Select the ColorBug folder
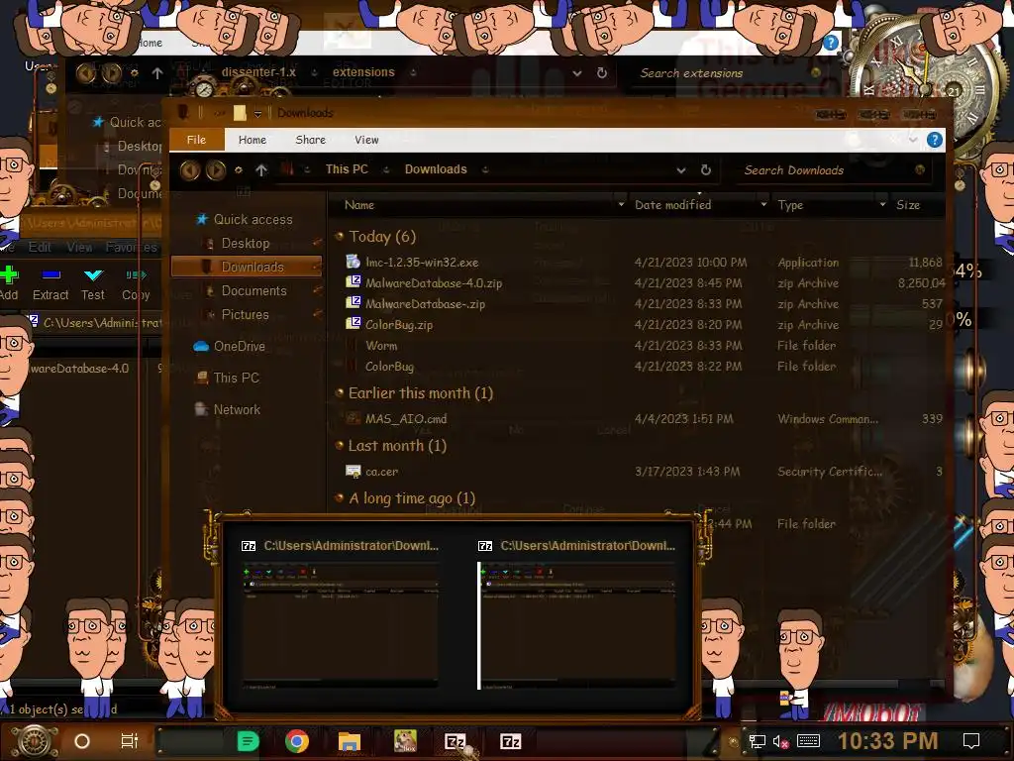Screen dimensions: 1014x761 [389, 367]
